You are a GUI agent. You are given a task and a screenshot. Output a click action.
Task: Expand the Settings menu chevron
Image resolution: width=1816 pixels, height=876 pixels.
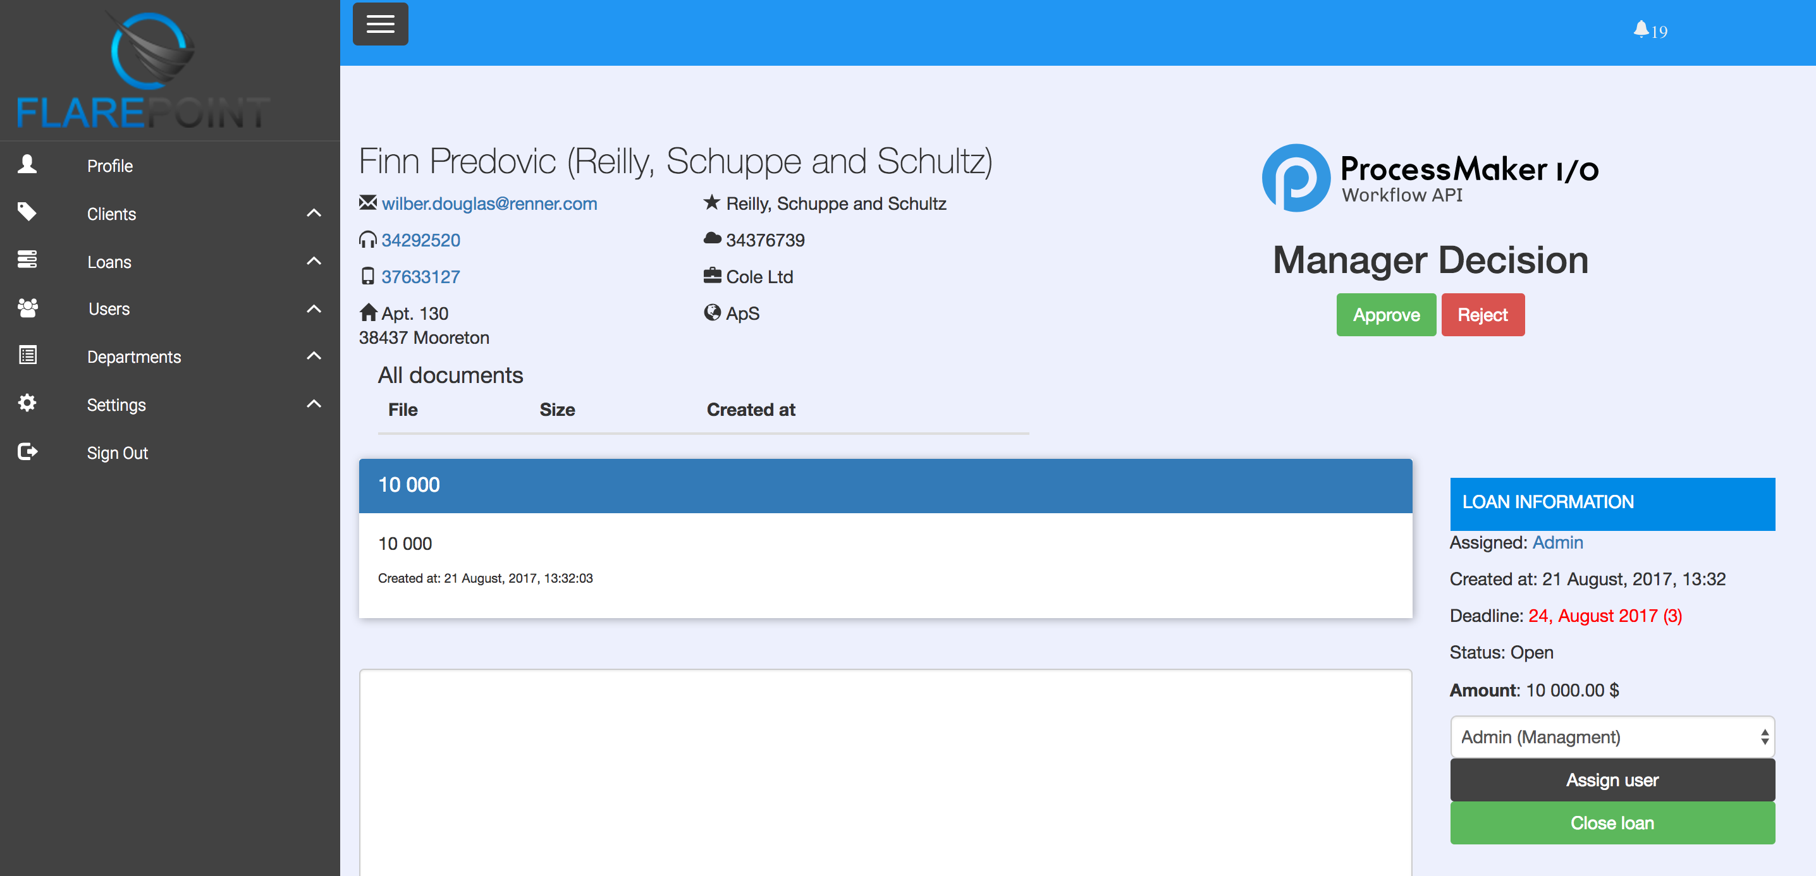tap(314, 404)
